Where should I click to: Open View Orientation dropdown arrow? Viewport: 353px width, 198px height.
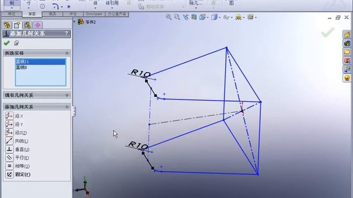click(x=207, y=17)
